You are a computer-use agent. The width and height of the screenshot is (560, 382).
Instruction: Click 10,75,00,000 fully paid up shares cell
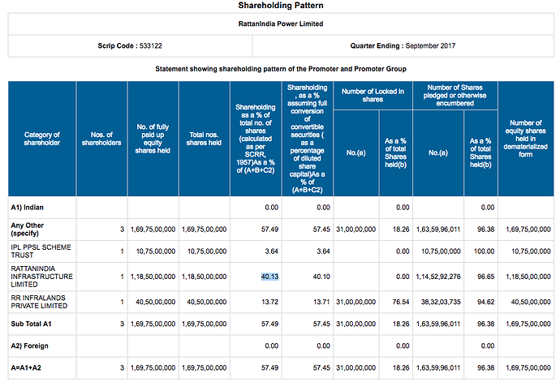pos(155,251)
